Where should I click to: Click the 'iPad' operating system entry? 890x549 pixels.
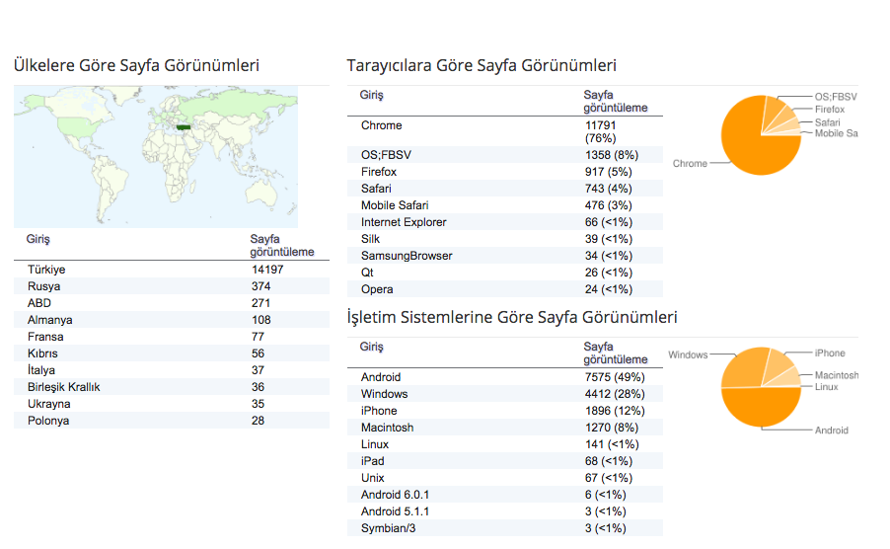[x=372, y=461]
